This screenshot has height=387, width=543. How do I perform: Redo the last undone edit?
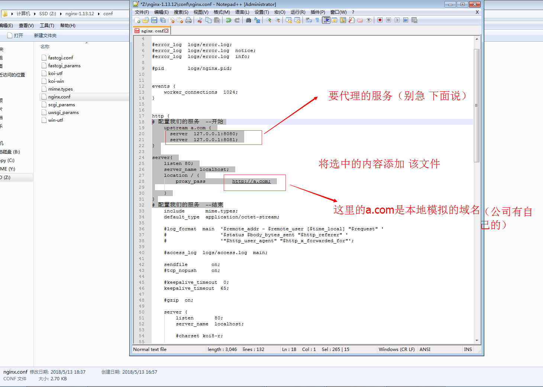(x=237, y=20)
